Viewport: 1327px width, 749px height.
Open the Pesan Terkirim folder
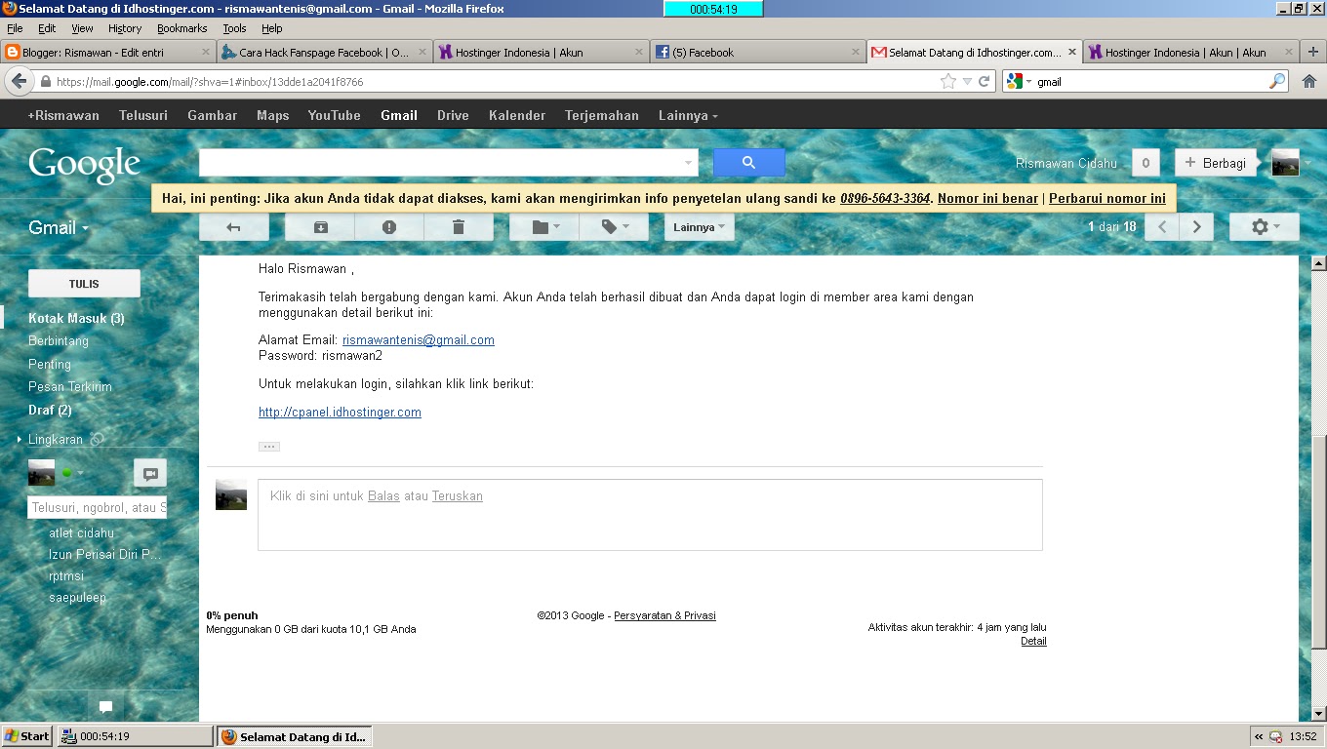coord(70,386)
